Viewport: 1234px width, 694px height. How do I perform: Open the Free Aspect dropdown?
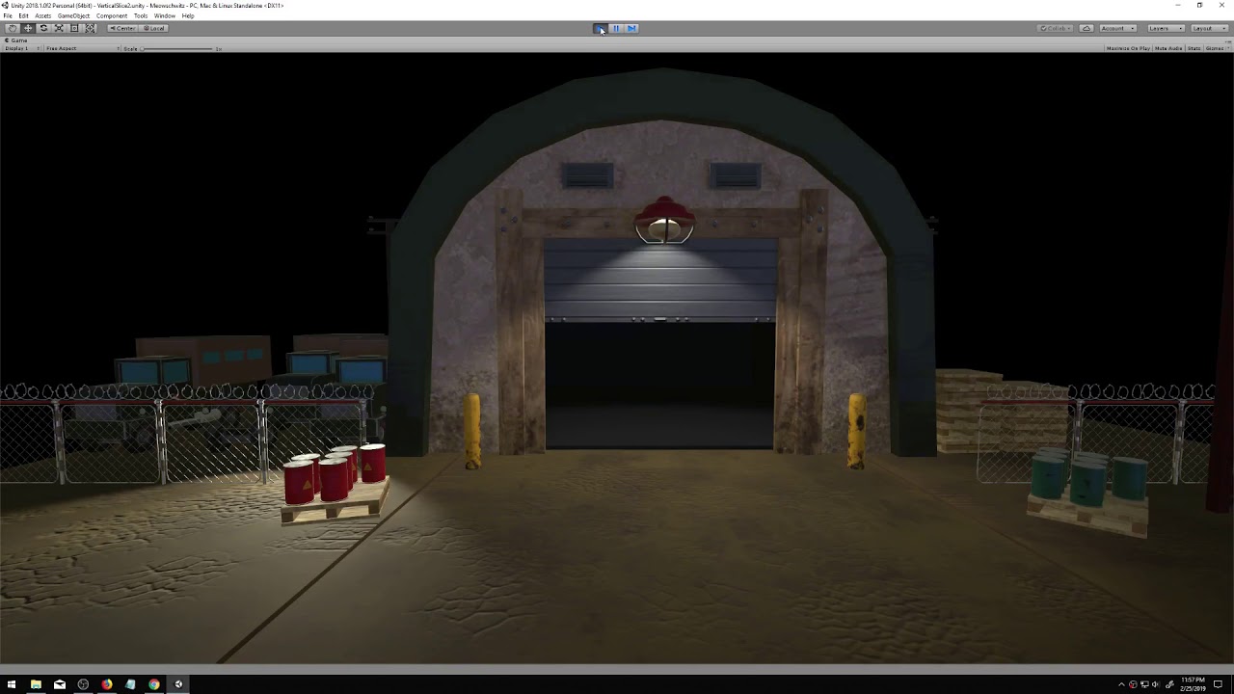(80, 48)
